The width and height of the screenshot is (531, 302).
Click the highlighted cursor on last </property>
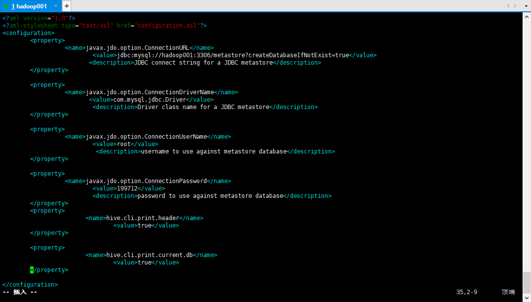coord(32,270)
